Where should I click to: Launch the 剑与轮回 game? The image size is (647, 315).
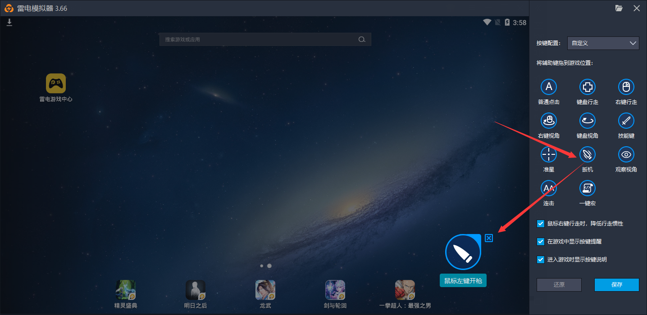pyautogui.click(x=335, y=290)
